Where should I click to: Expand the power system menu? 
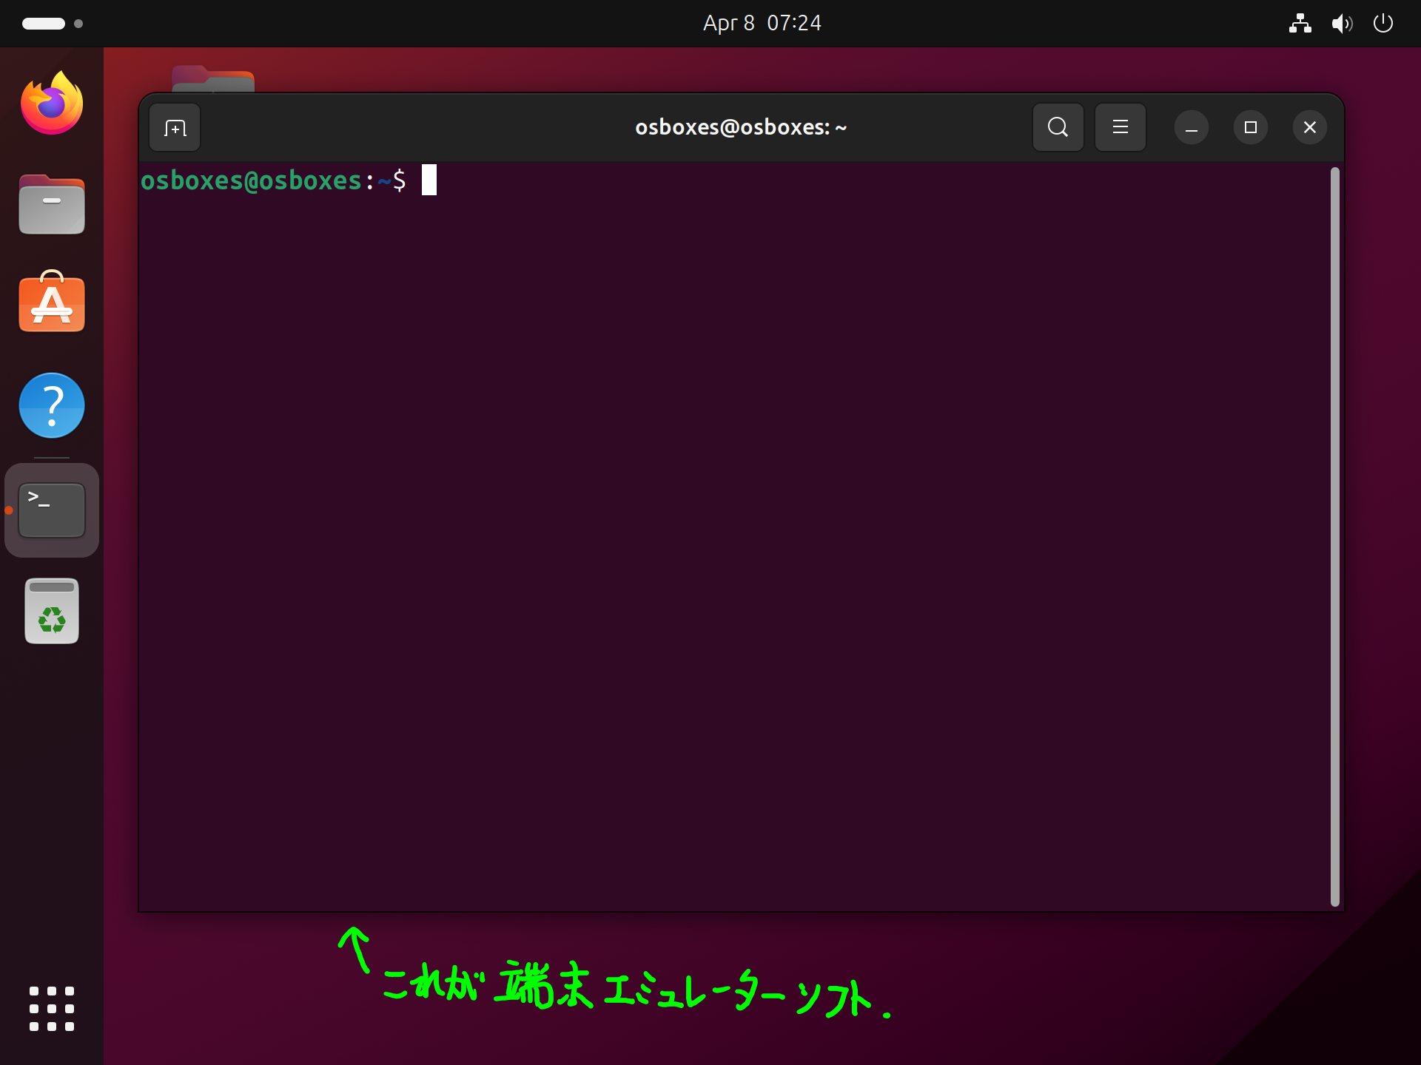coord(1383,24)
